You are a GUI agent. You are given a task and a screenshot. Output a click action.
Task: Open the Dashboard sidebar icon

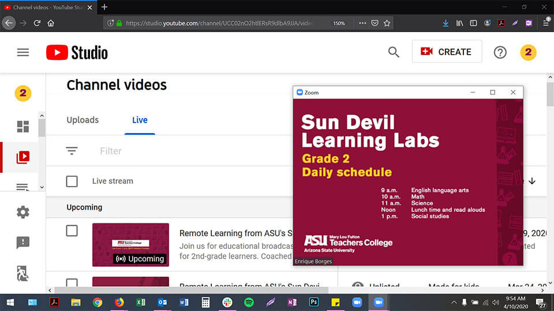tap(23, 127)
